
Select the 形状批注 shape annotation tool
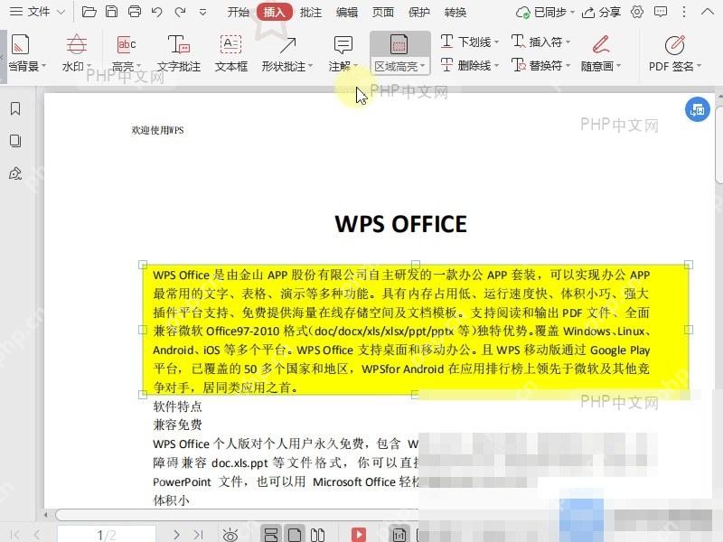[286, 52]
